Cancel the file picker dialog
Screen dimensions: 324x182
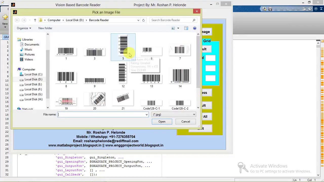click(186, 122)
